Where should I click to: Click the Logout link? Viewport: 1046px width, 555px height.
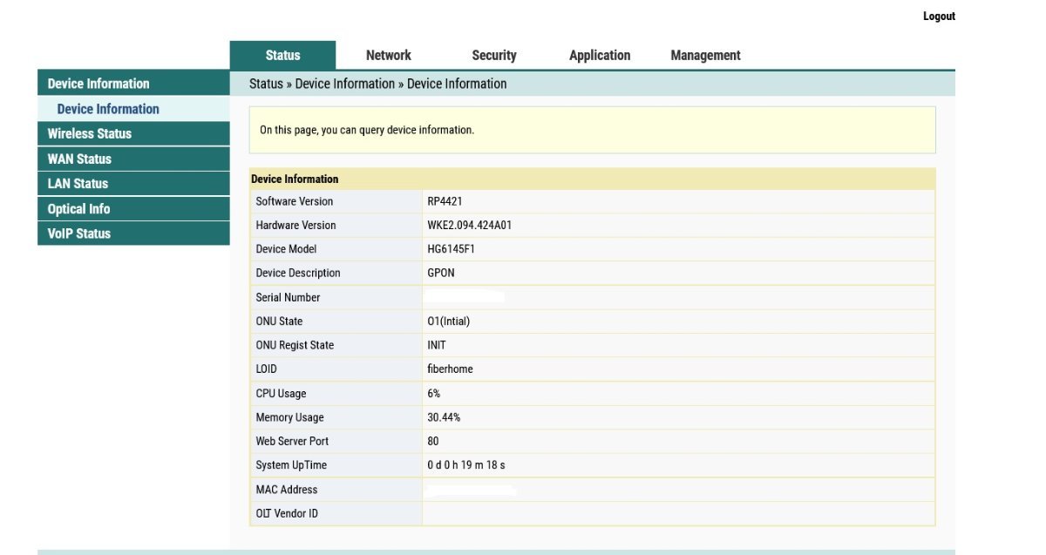click(939, 17)
